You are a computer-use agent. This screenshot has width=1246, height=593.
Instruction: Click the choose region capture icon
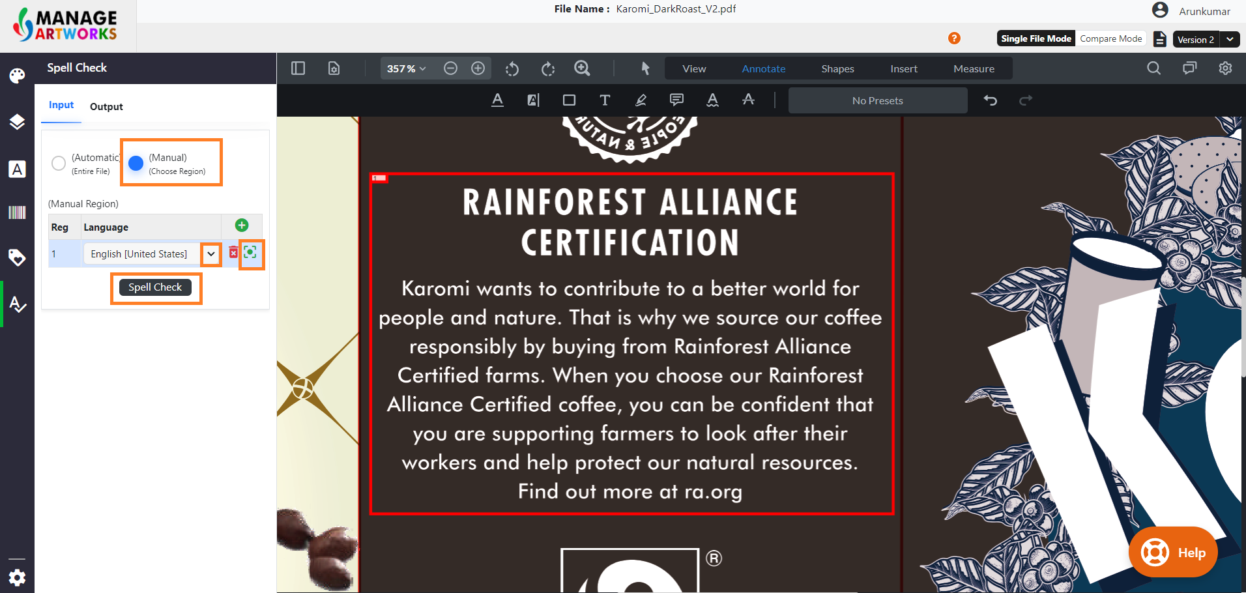pyautogui.click(x=250, y=252)
